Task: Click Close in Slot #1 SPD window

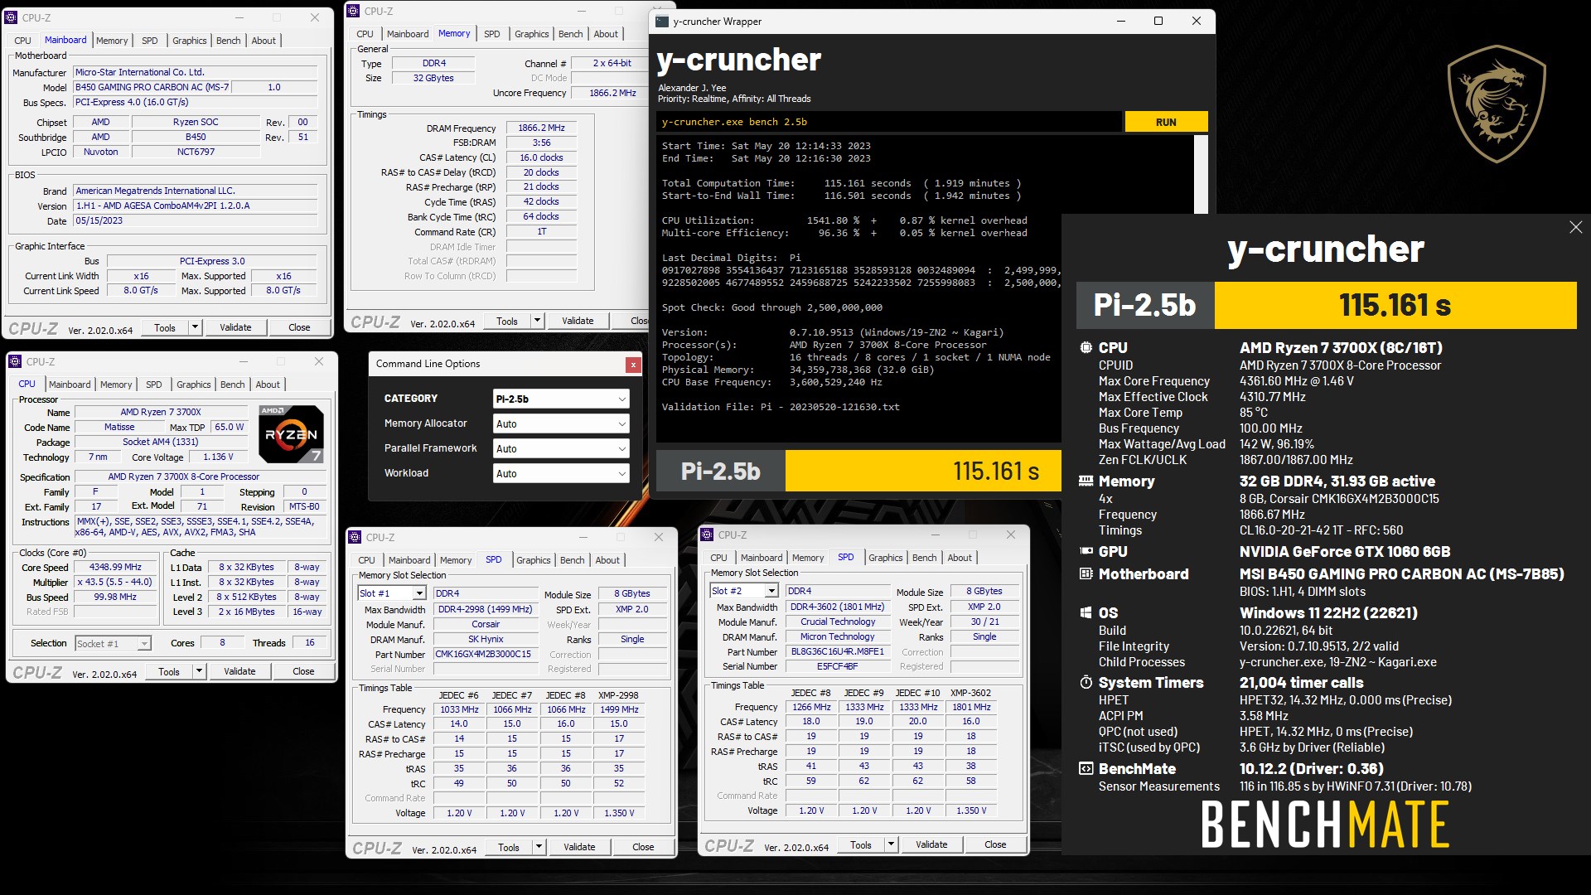Action: (643, 847)
